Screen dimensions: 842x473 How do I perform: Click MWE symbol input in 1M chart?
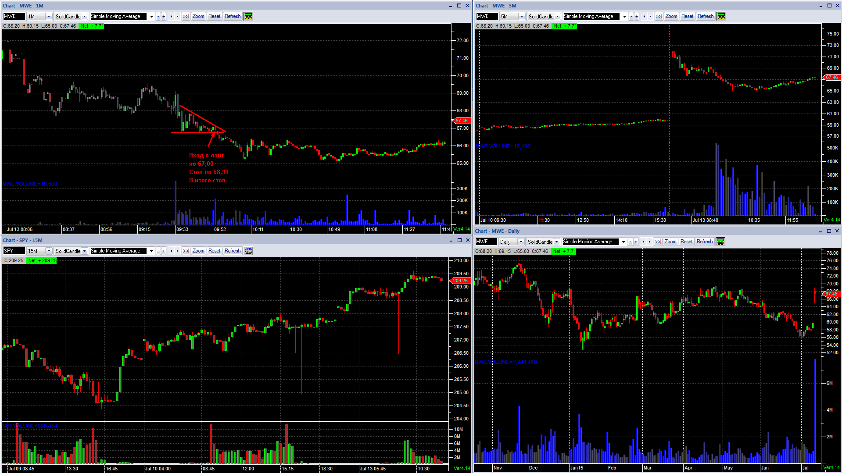coord(14,16)
